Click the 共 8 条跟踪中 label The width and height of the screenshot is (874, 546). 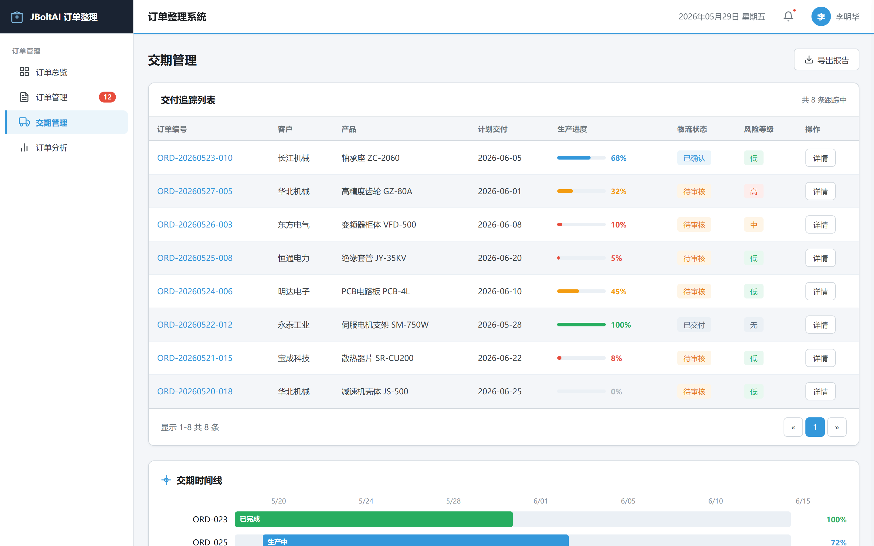[x=824, y=100]
